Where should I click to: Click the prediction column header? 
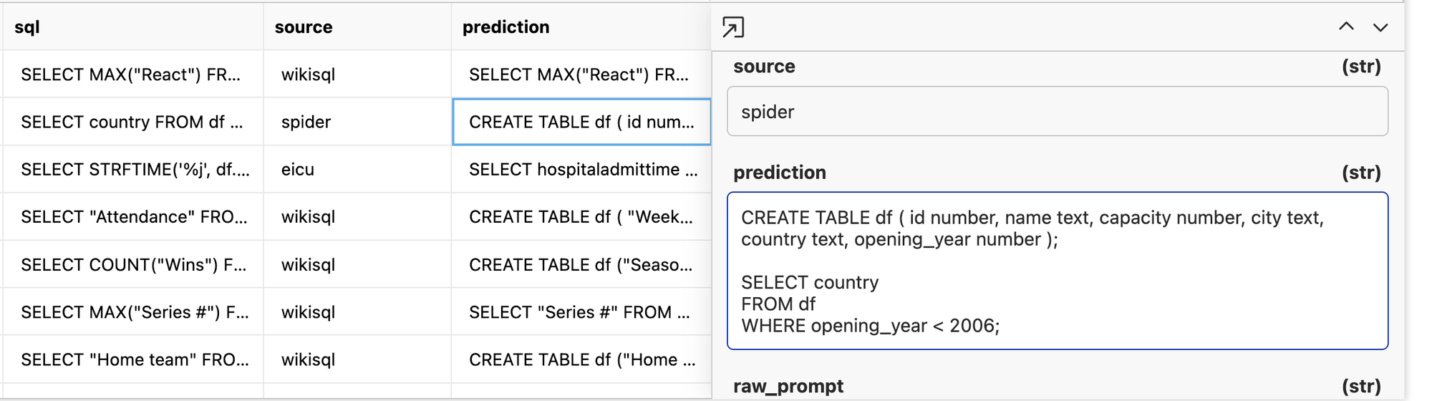coord(581,27)
